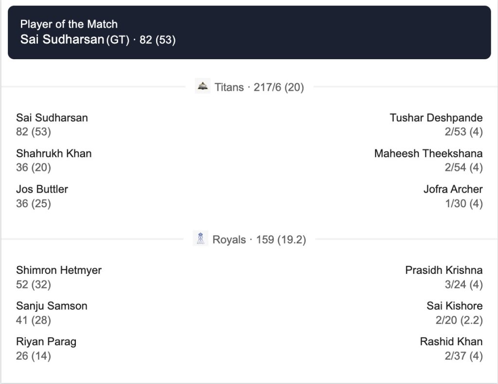Select Sai Kishore bowler name
The image size is (498, 384).
coord(454,306)
